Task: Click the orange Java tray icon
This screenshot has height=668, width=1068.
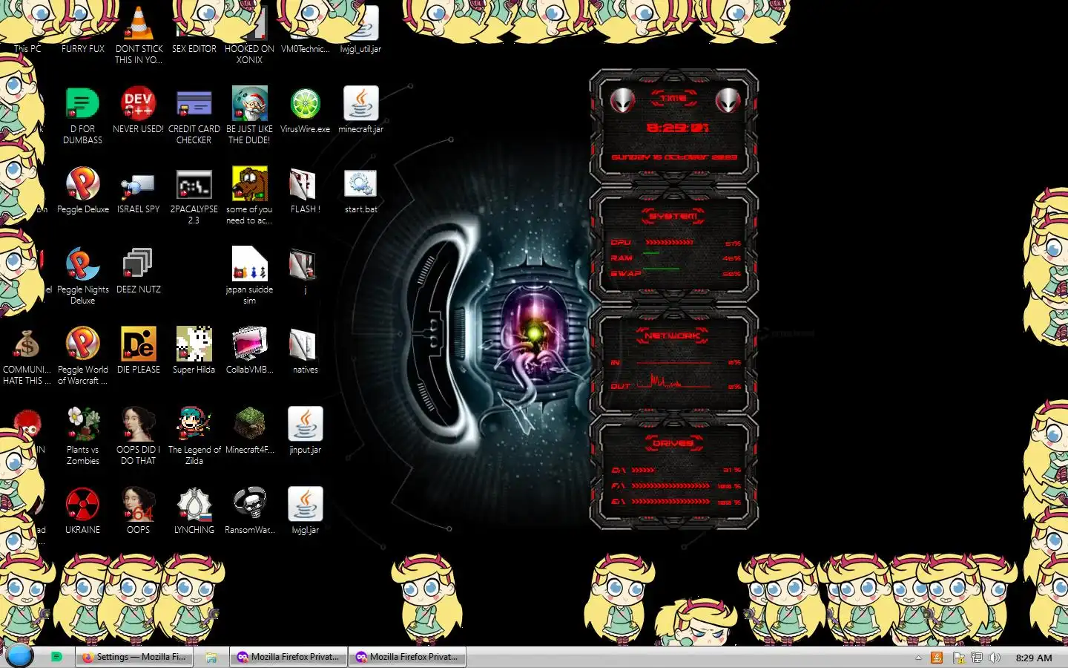Action: click(x=937, y=658)
